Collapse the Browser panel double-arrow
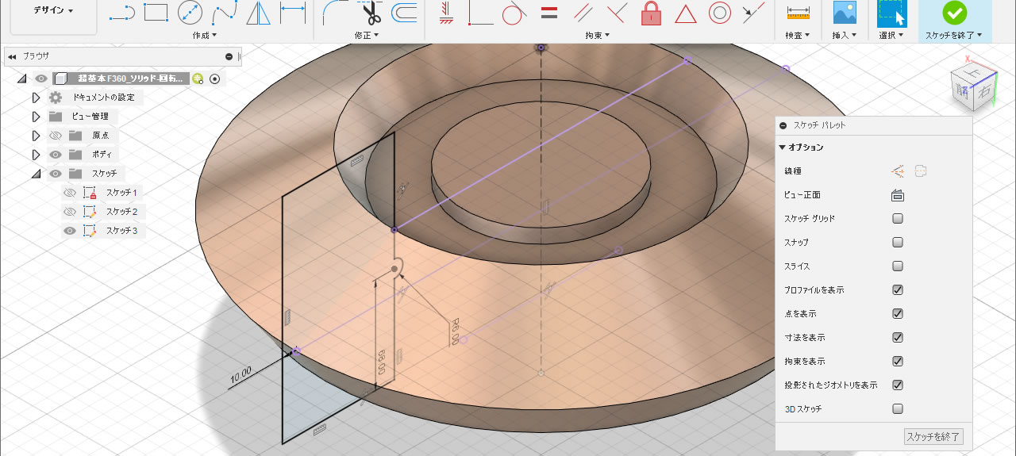The height and width of the screenshot is (456, 1016). [x=12, y=56]
